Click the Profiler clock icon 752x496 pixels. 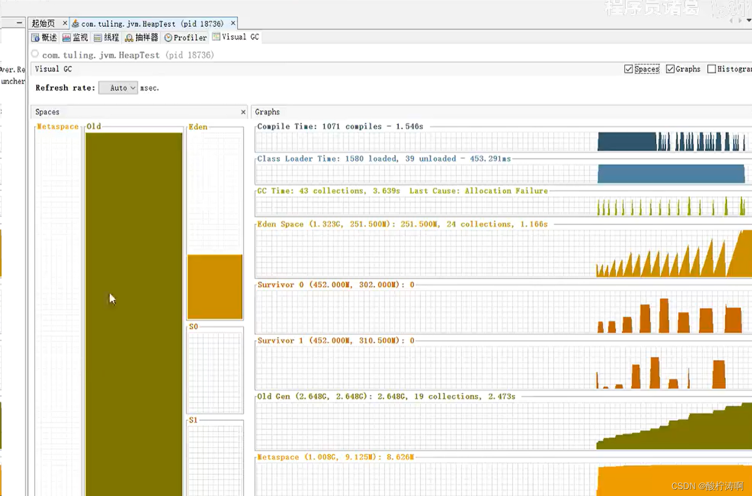click(168, 38)
